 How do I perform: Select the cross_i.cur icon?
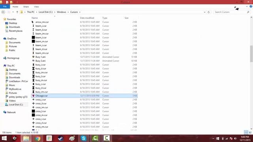tap(33, 99)
